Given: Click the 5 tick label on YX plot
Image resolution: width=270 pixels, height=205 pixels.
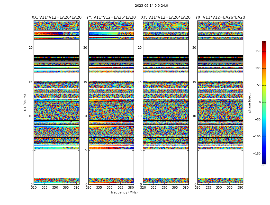Looking at the screenshot, I should coord(195,150).
